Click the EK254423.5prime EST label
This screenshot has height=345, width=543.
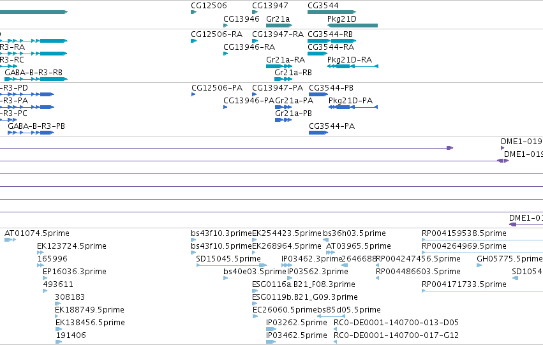286,233
